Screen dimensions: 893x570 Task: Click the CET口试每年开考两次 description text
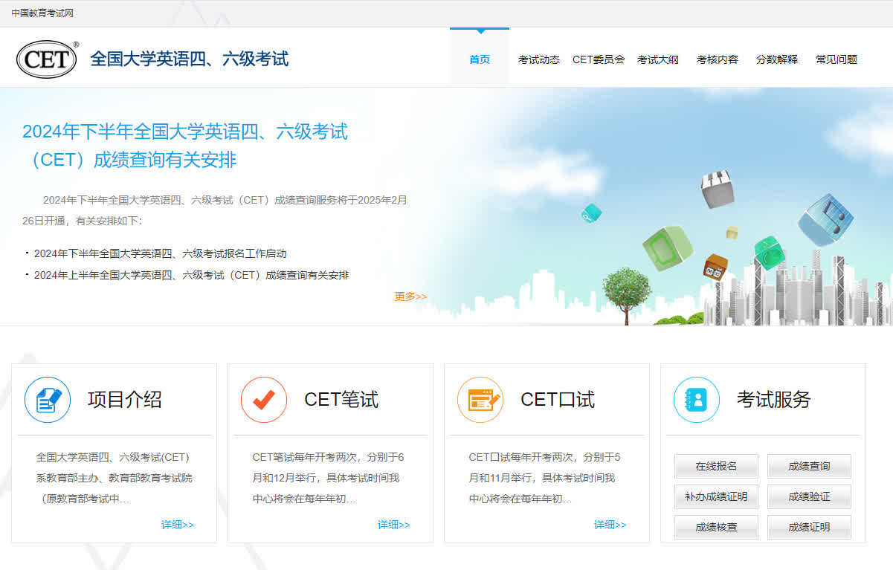click(x=545, y=478)
